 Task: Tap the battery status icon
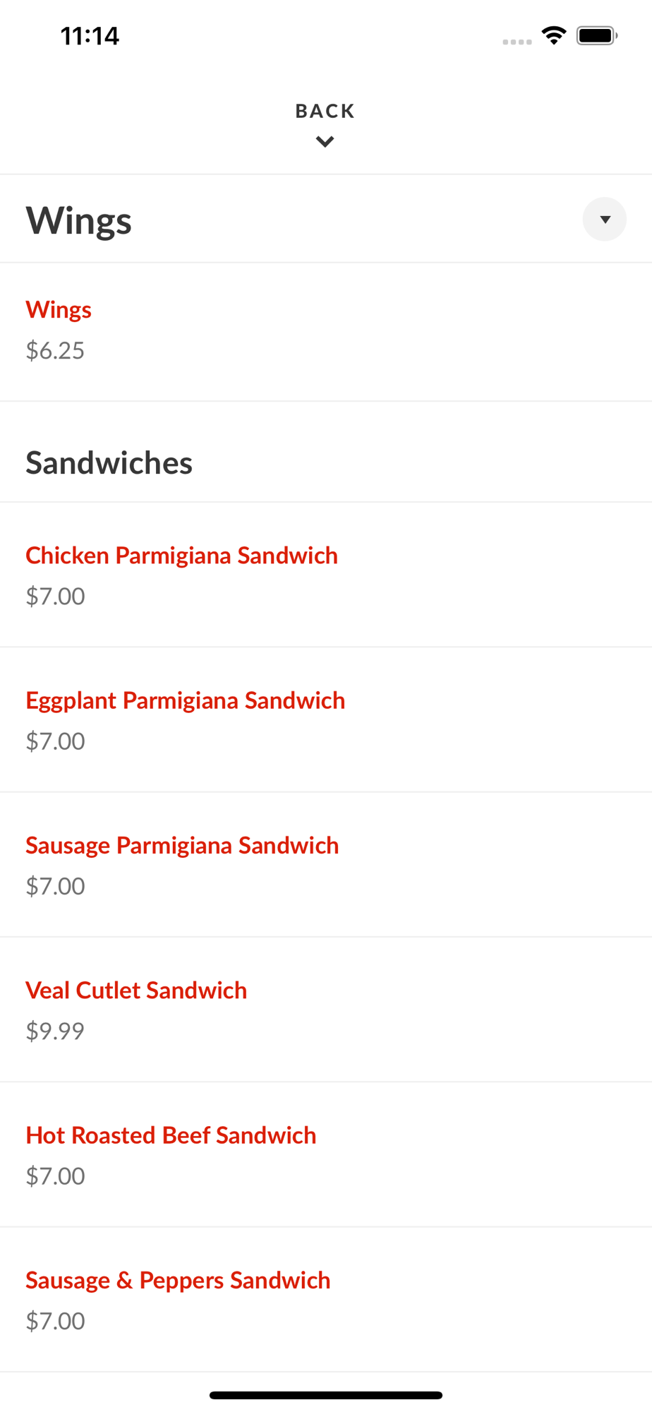pos(596,35)
